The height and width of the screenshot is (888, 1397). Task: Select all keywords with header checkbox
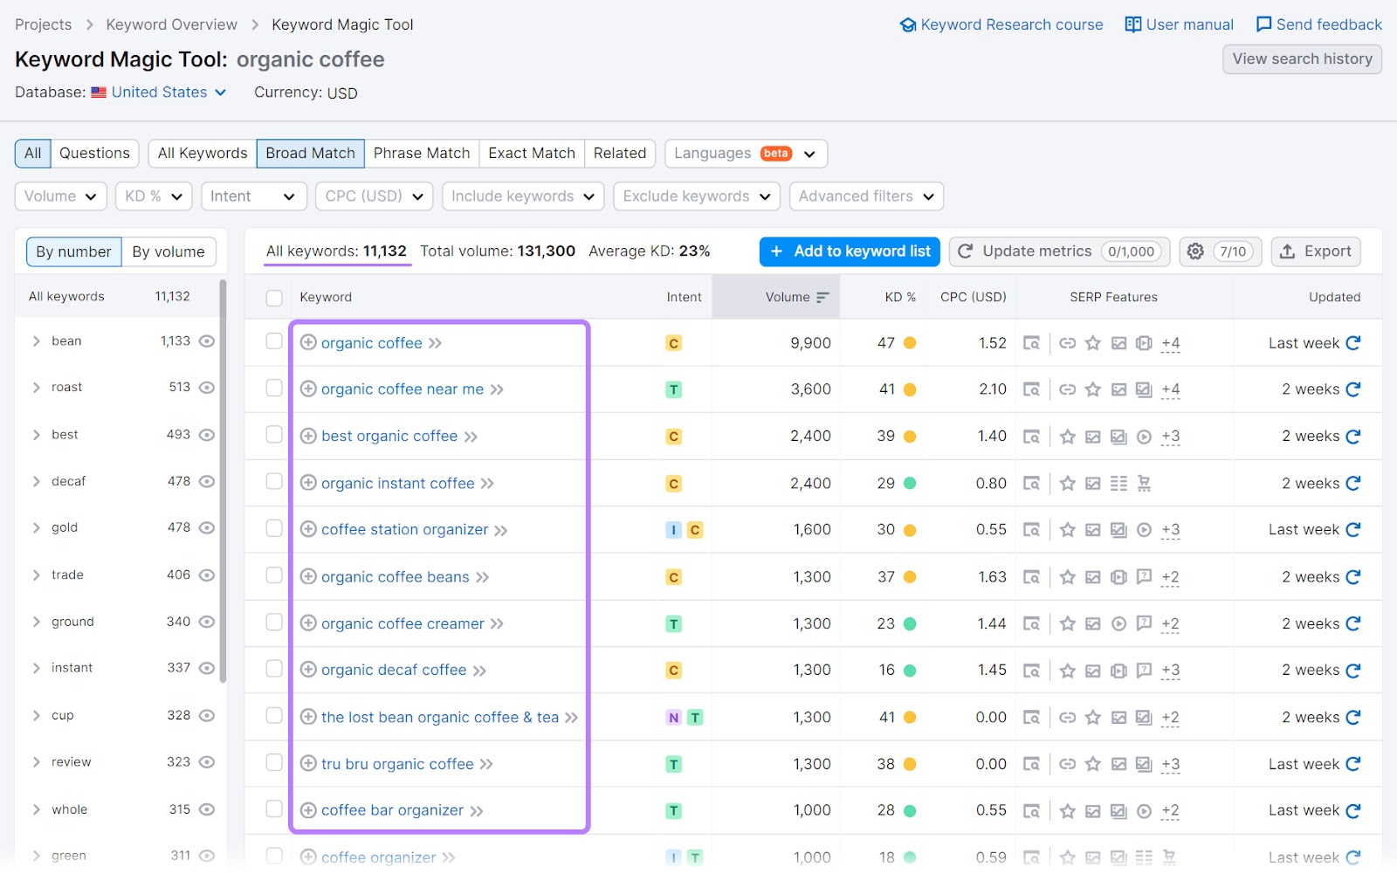(x=274, y=298)
